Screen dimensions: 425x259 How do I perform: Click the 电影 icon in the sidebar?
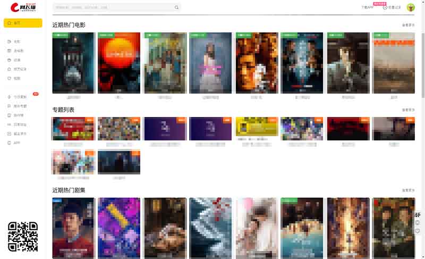10,41
